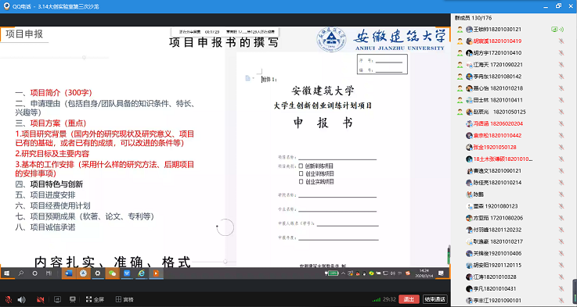Check the 创新训练项目 checkbox

coord(301,166)
